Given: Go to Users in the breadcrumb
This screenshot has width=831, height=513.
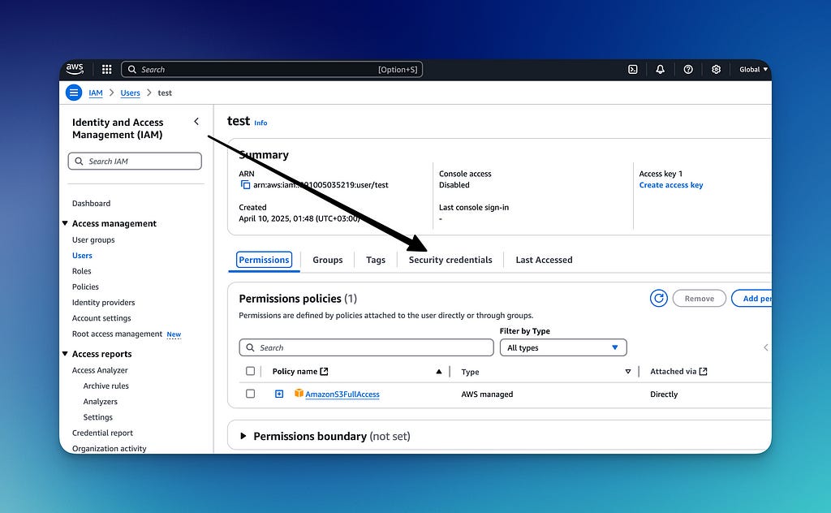Looking at the screenshot, I should (x=130, y=93).
